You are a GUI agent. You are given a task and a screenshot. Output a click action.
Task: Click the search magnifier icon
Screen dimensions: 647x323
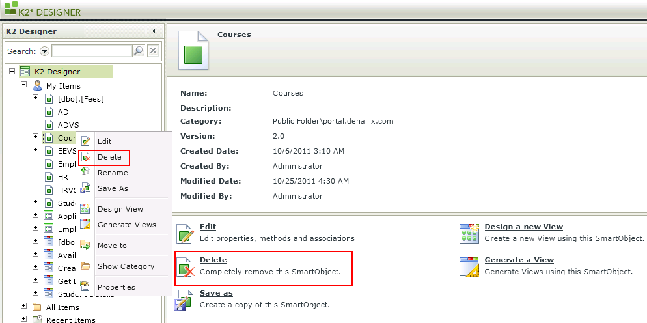pyautogui.click(x=139, y=51)
